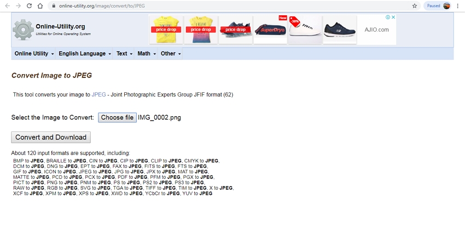Expand the English Language dropdown
The width and height of the screenshot is (465, 228).
click(85, 54)
